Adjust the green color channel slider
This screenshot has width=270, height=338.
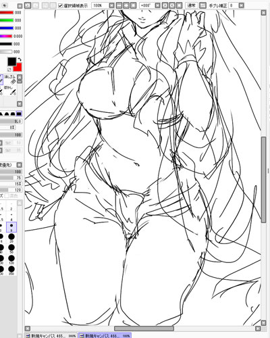[x=6, y=20]
